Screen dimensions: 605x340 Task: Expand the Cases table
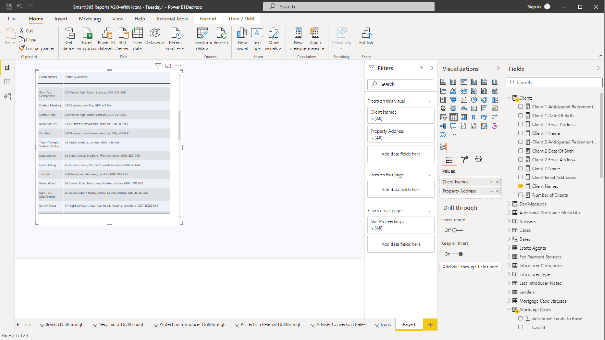(x=509, y=230)
